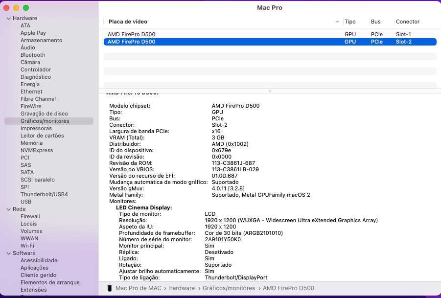Open Apple Pay in sidebar
Viewport: 441px width, 298px height.
[x=33, y=33]
